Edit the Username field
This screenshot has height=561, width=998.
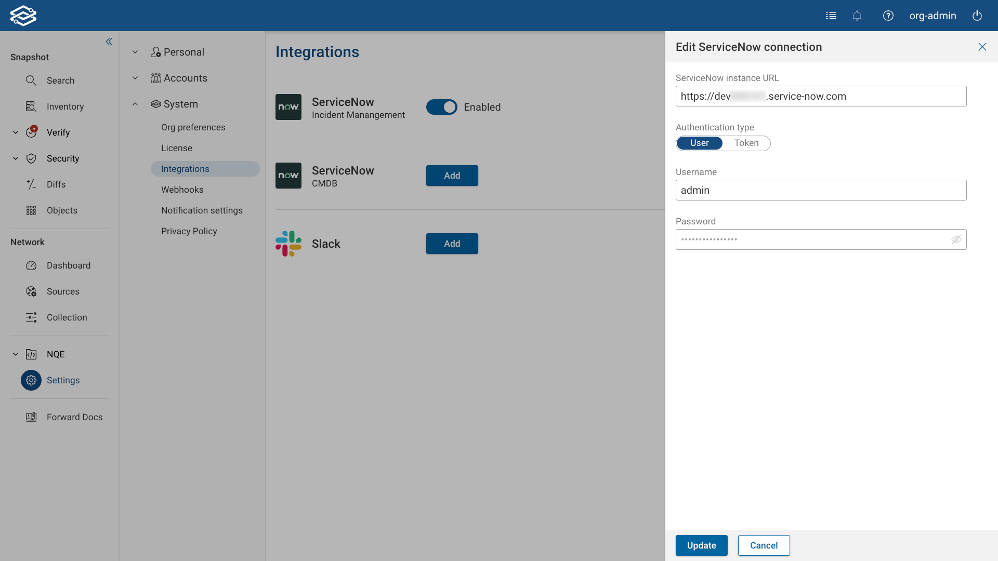pos(820,190)
